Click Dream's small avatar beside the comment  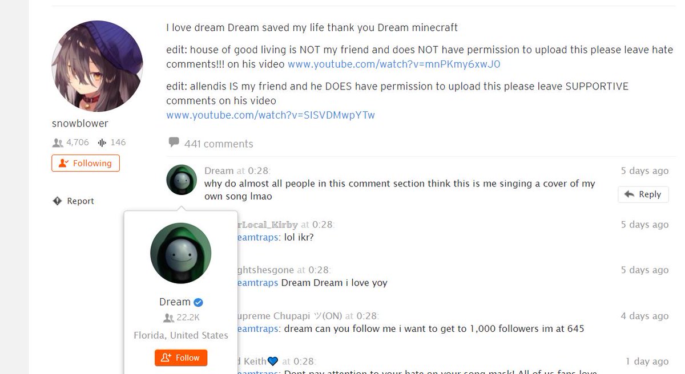click(x=182, y=180)
